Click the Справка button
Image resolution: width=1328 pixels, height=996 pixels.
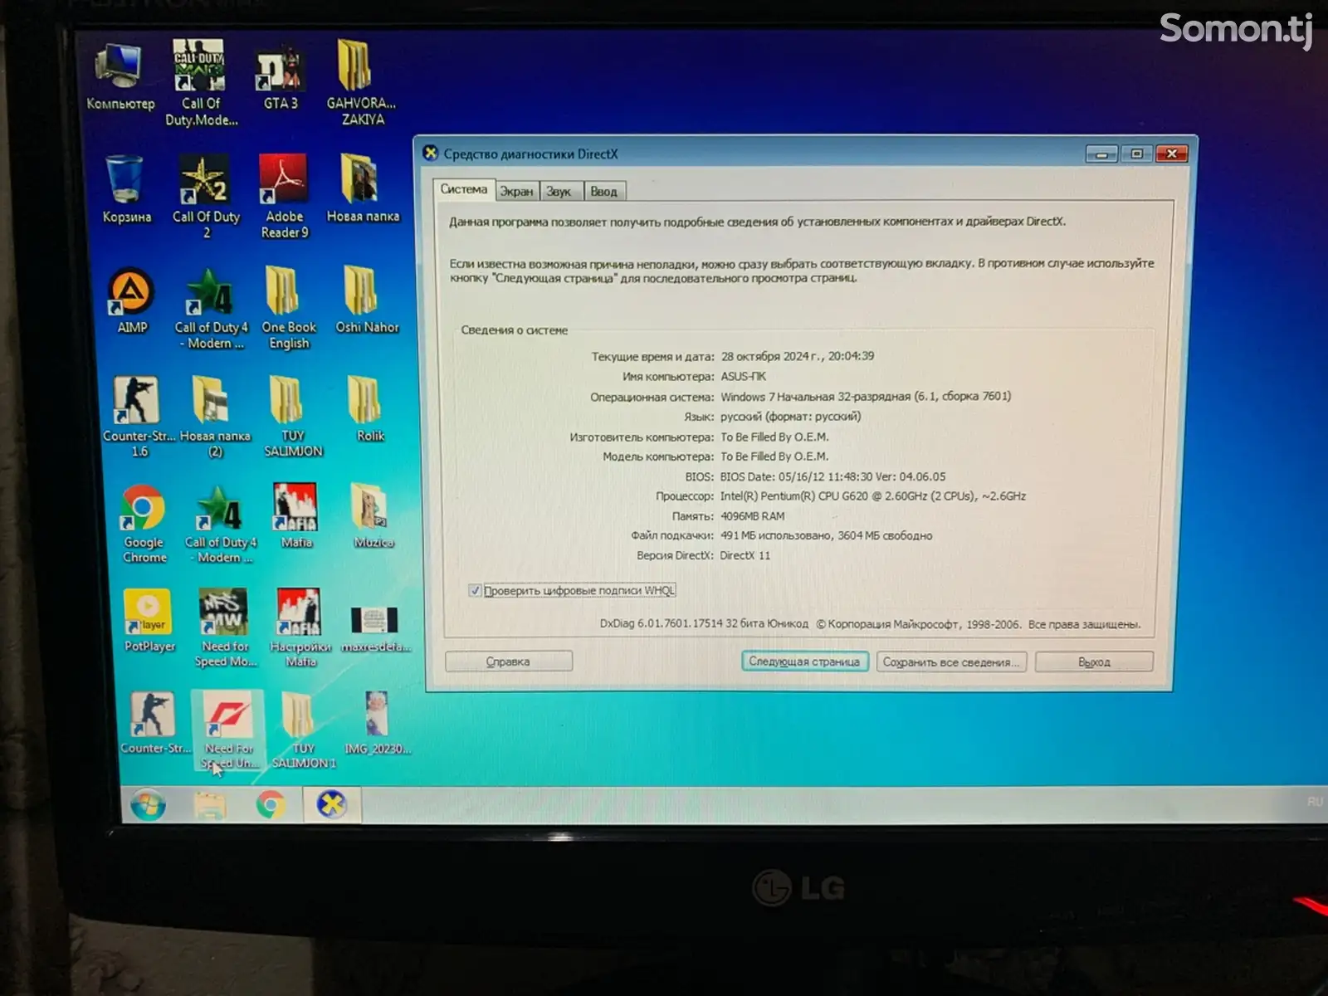[x=508, y=662]
